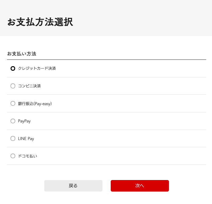Click the 戻る gray button

73,186
